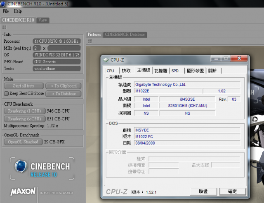Run Rendering (x CPU) benchmark
Image resolution: width=264 pixels, height=203 pixels.
click(25, 119)
